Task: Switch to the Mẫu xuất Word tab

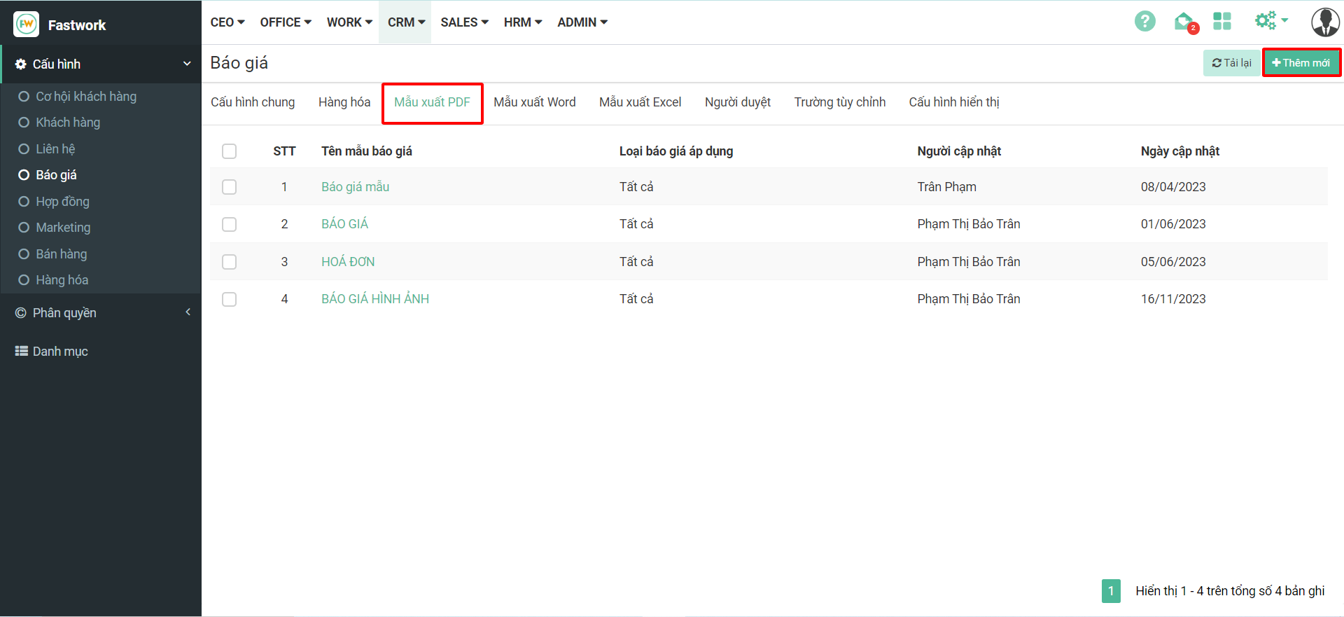Action: click(534, 102)
